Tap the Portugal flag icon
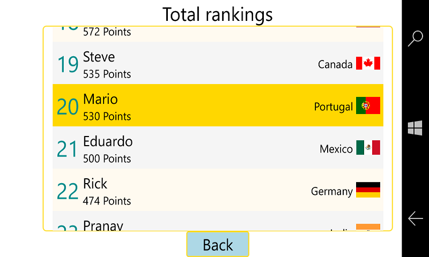 pos(368,106)
